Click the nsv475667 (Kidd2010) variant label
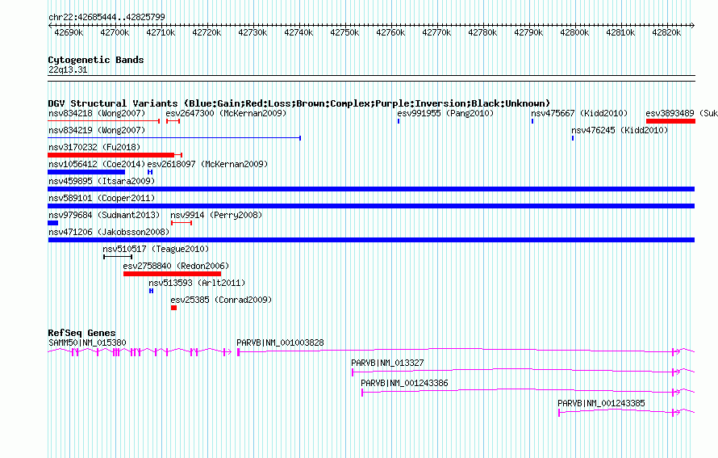718x458 pixels. [579, 113]
